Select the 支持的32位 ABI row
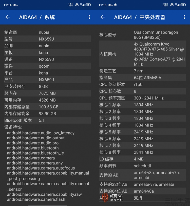Screen dimensions: 190x206 point(143,184)
